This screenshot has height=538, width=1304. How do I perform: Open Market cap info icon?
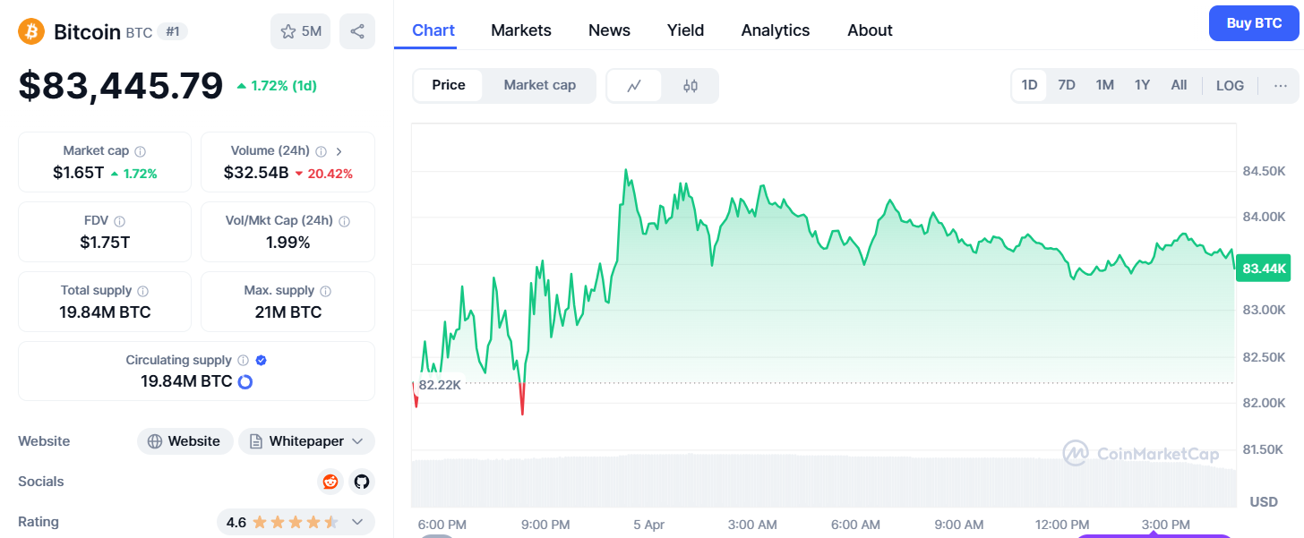click(141, 151)
